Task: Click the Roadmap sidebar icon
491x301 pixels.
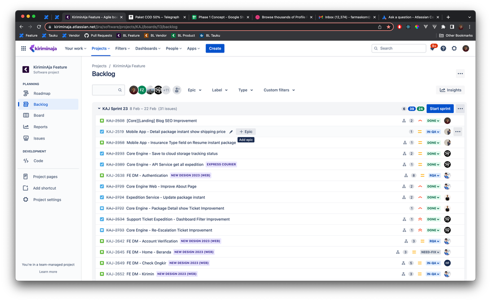Action: [26, 94]
